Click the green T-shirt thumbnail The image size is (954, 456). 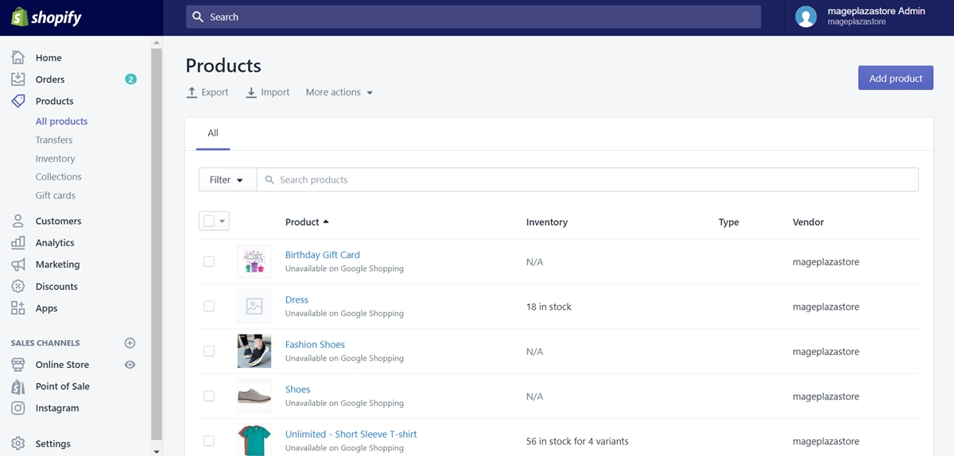pyautogui.click(x=254, y=441)
